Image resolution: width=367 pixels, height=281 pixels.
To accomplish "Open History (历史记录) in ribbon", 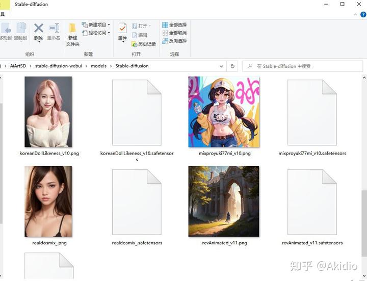I will pyautogui.click(x=144, y=44).
